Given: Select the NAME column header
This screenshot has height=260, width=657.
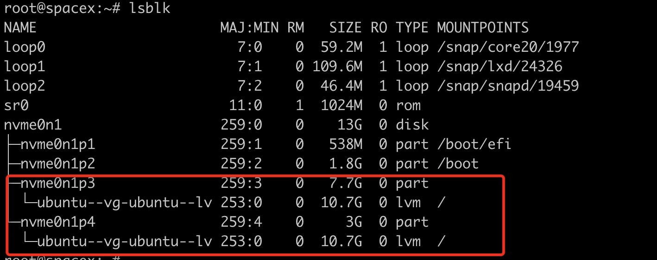Looking at the screenshot, I should [x=20, y=28].
